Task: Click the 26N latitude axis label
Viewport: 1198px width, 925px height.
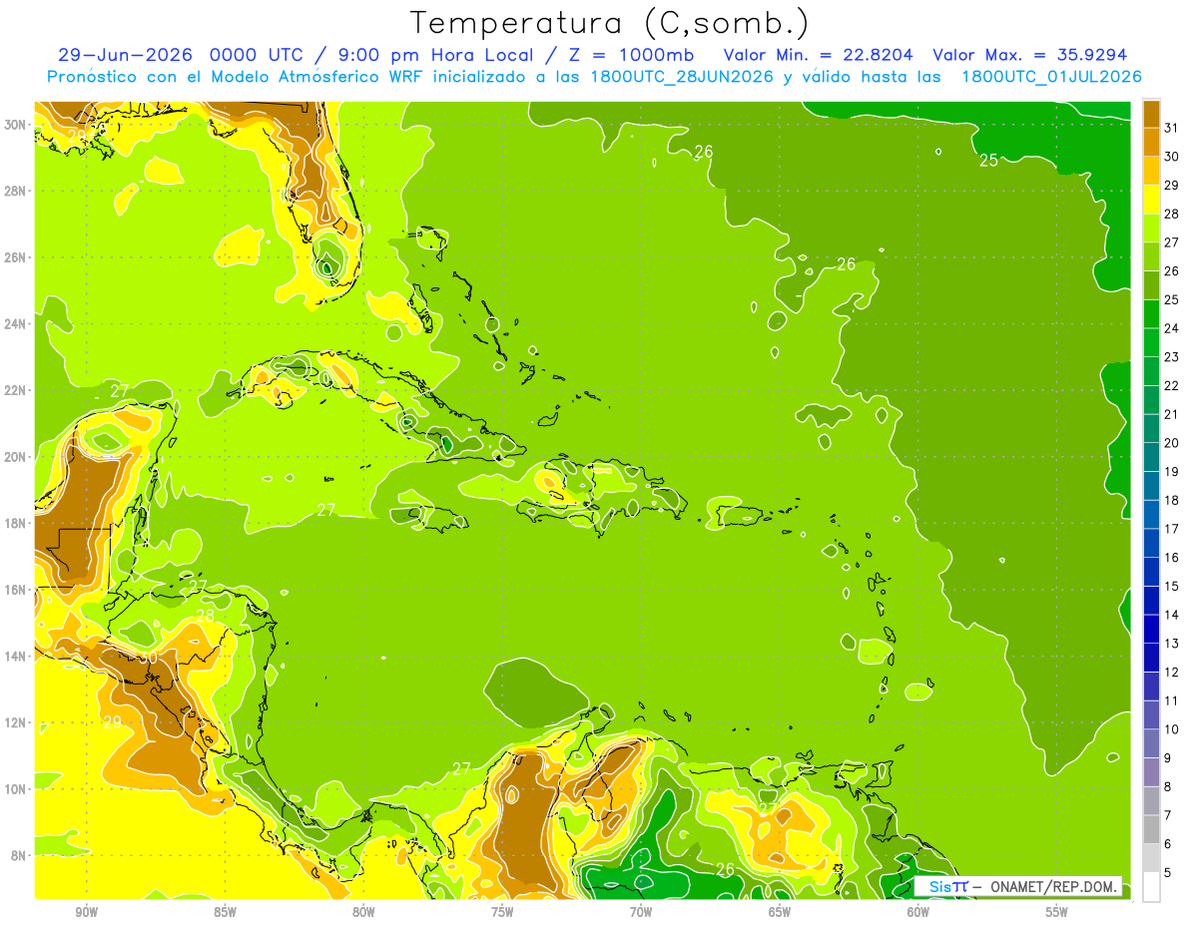Action: [16, 257]
